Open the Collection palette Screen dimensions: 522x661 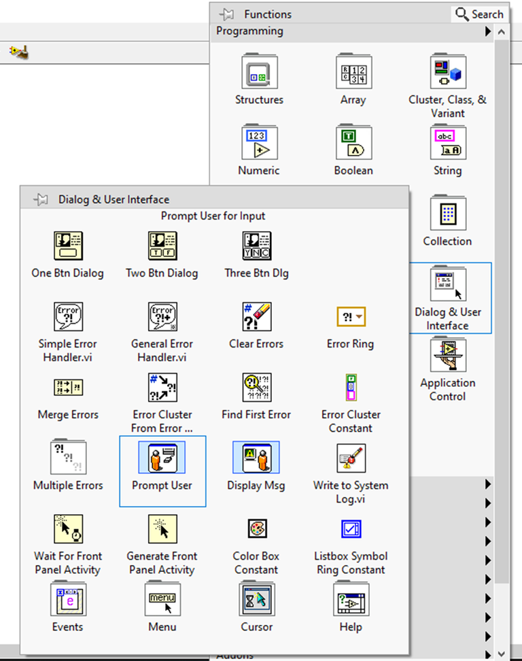(448, 213)
